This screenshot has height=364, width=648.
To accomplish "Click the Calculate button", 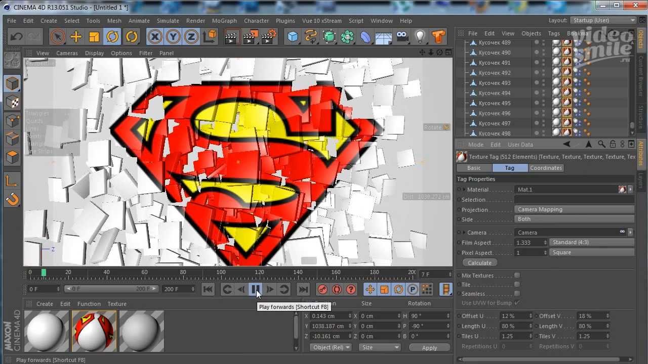I will coord(479,263).
